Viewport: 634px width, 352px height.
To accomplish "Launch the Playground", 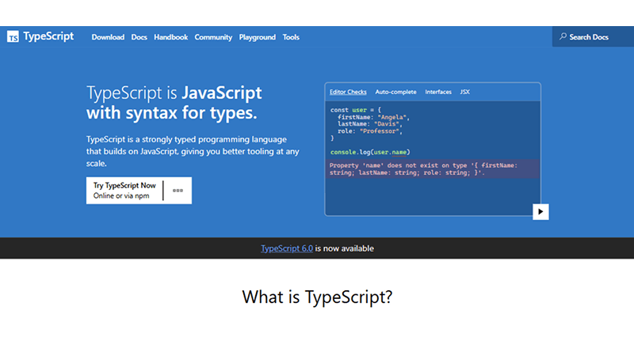I will pos(257,37).
